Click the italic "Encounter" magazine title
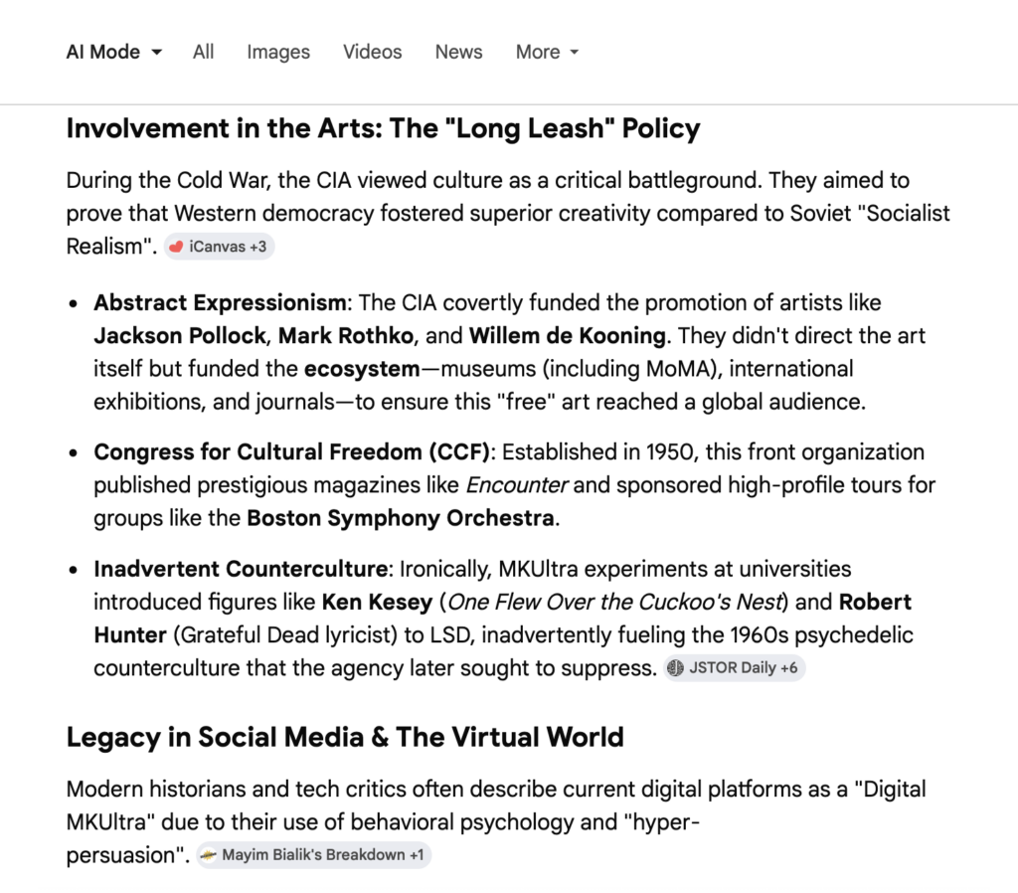1018x893 pixels. point(517,485)
